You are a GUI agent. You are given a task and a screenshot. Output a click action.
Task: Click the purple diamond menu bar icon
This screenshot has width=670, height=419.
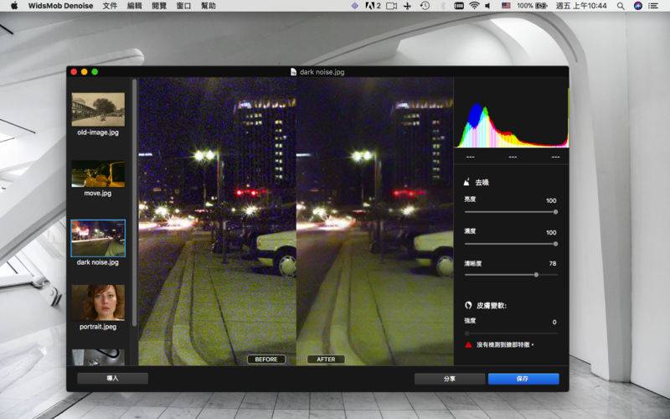354,6
